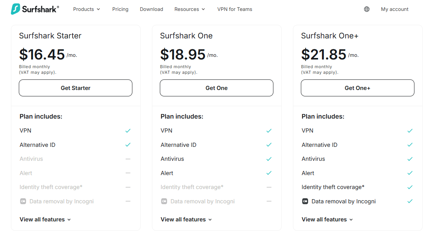Go to the Download page
437x250 pixels.
[x=151, y=9]
